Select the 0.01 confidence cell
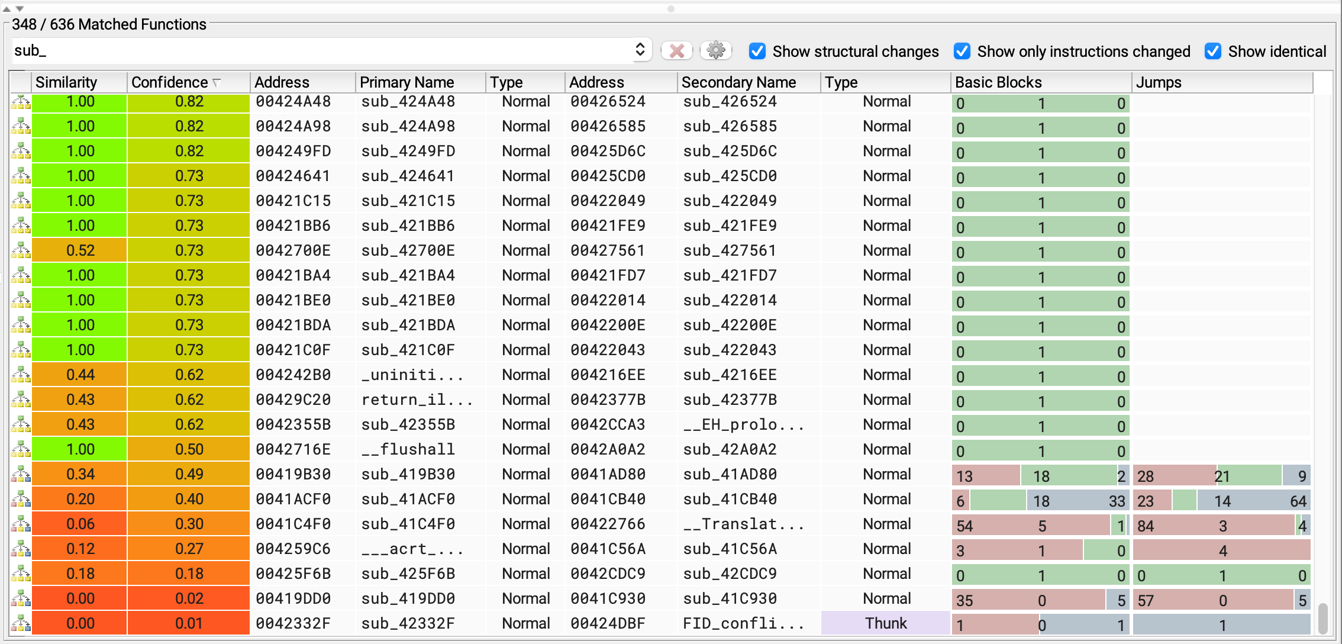The height and width of the screenshot is (644, 1342). point(189,624)
